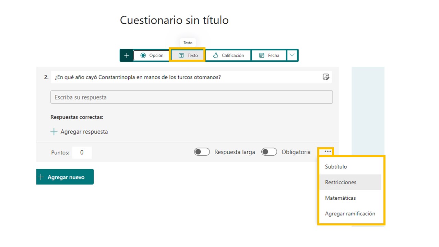This screenshot has width=439, height=247.
Task: Insert media using the image icon in question
Action: tap(326, 77)
